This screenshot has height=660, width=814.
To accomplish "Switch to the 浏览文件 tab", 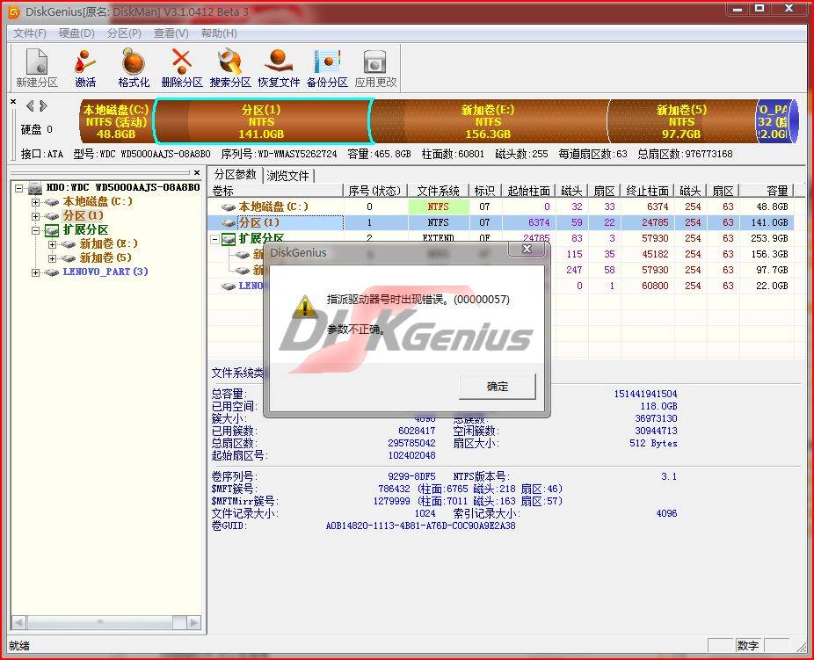I will click(288, 176).
